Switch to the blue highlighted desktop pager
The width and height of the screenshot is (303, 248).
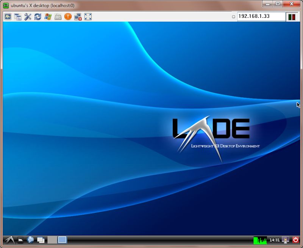coord(62,240)
